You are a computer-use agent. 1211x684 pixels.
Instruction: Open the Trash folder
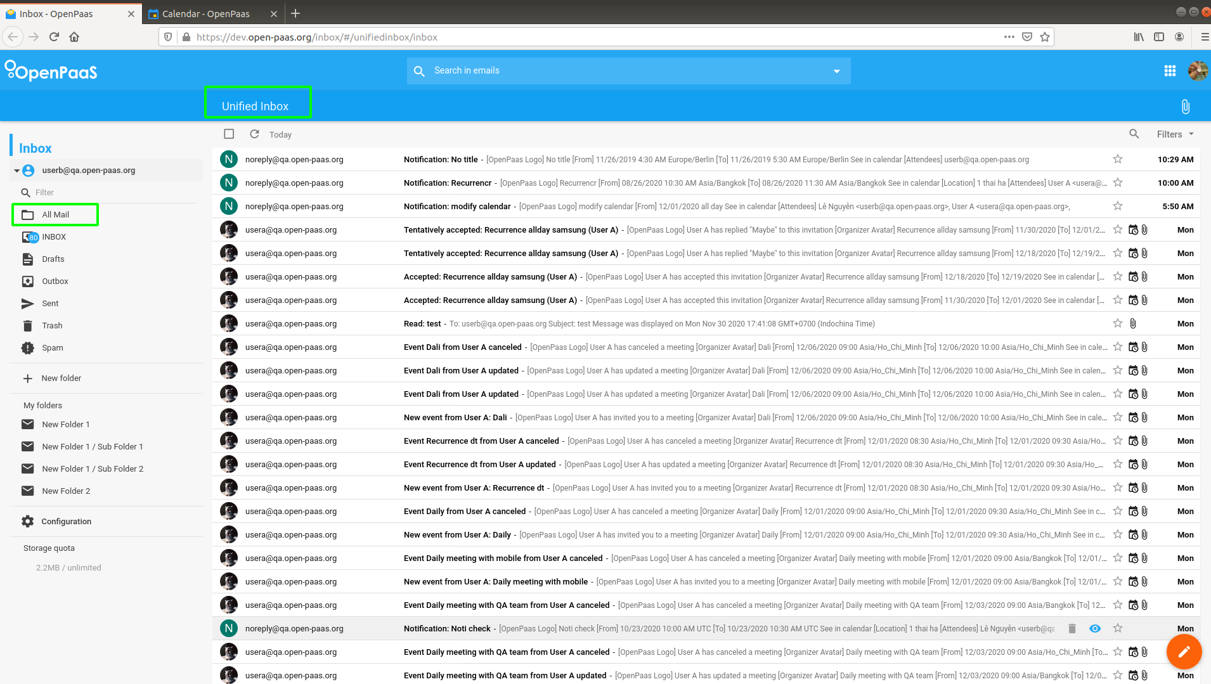tap(52, 325)
